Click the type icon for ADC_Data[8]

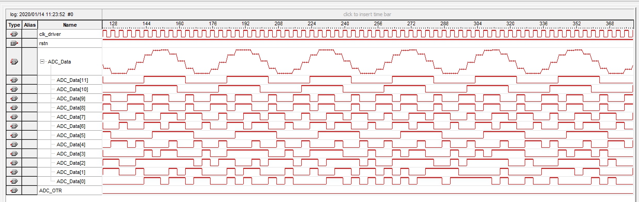[x=14, y=108]
